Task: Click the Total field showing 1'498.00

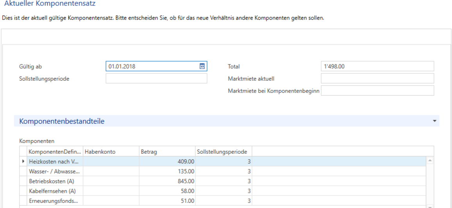Action: point(377,66)
